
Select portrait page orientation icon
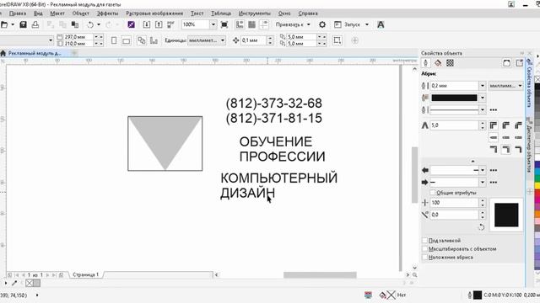pyautogui.click(x=114, y=40)
